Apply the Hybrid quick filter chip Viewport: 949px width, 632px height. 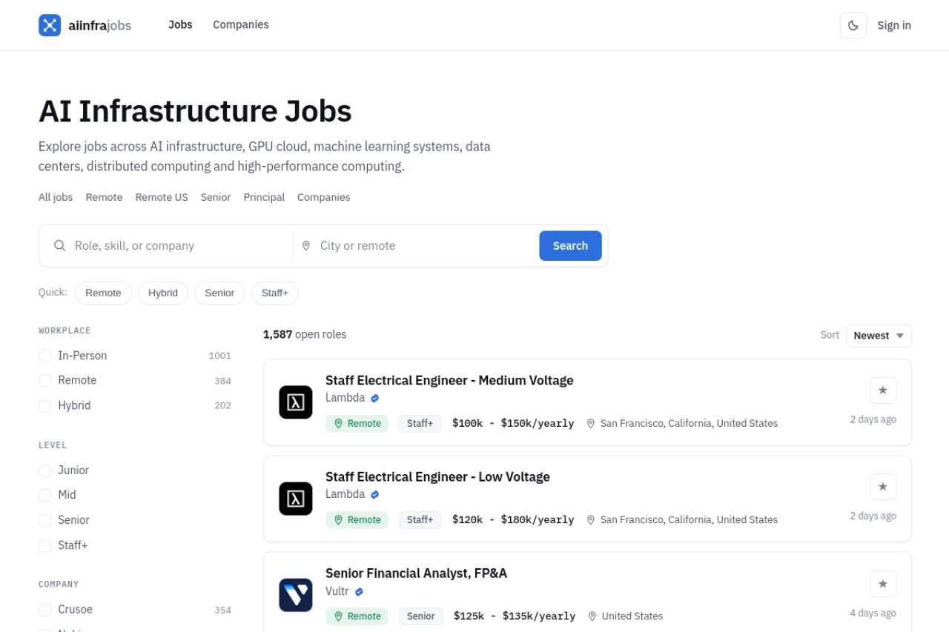163,293
